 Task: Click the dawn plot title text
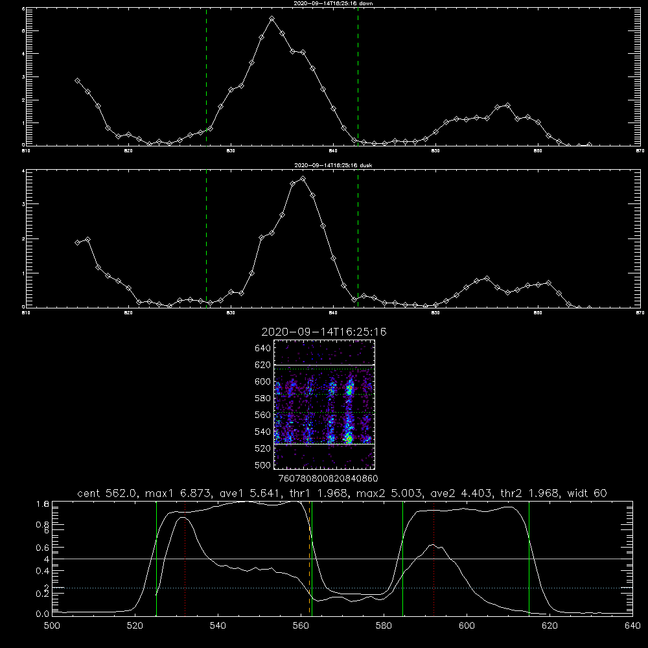[333, 3]
